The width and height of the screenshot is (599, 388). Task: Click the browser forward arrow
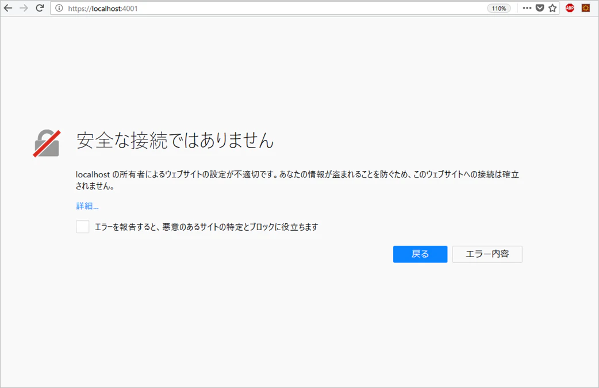[x=24, y=8]
